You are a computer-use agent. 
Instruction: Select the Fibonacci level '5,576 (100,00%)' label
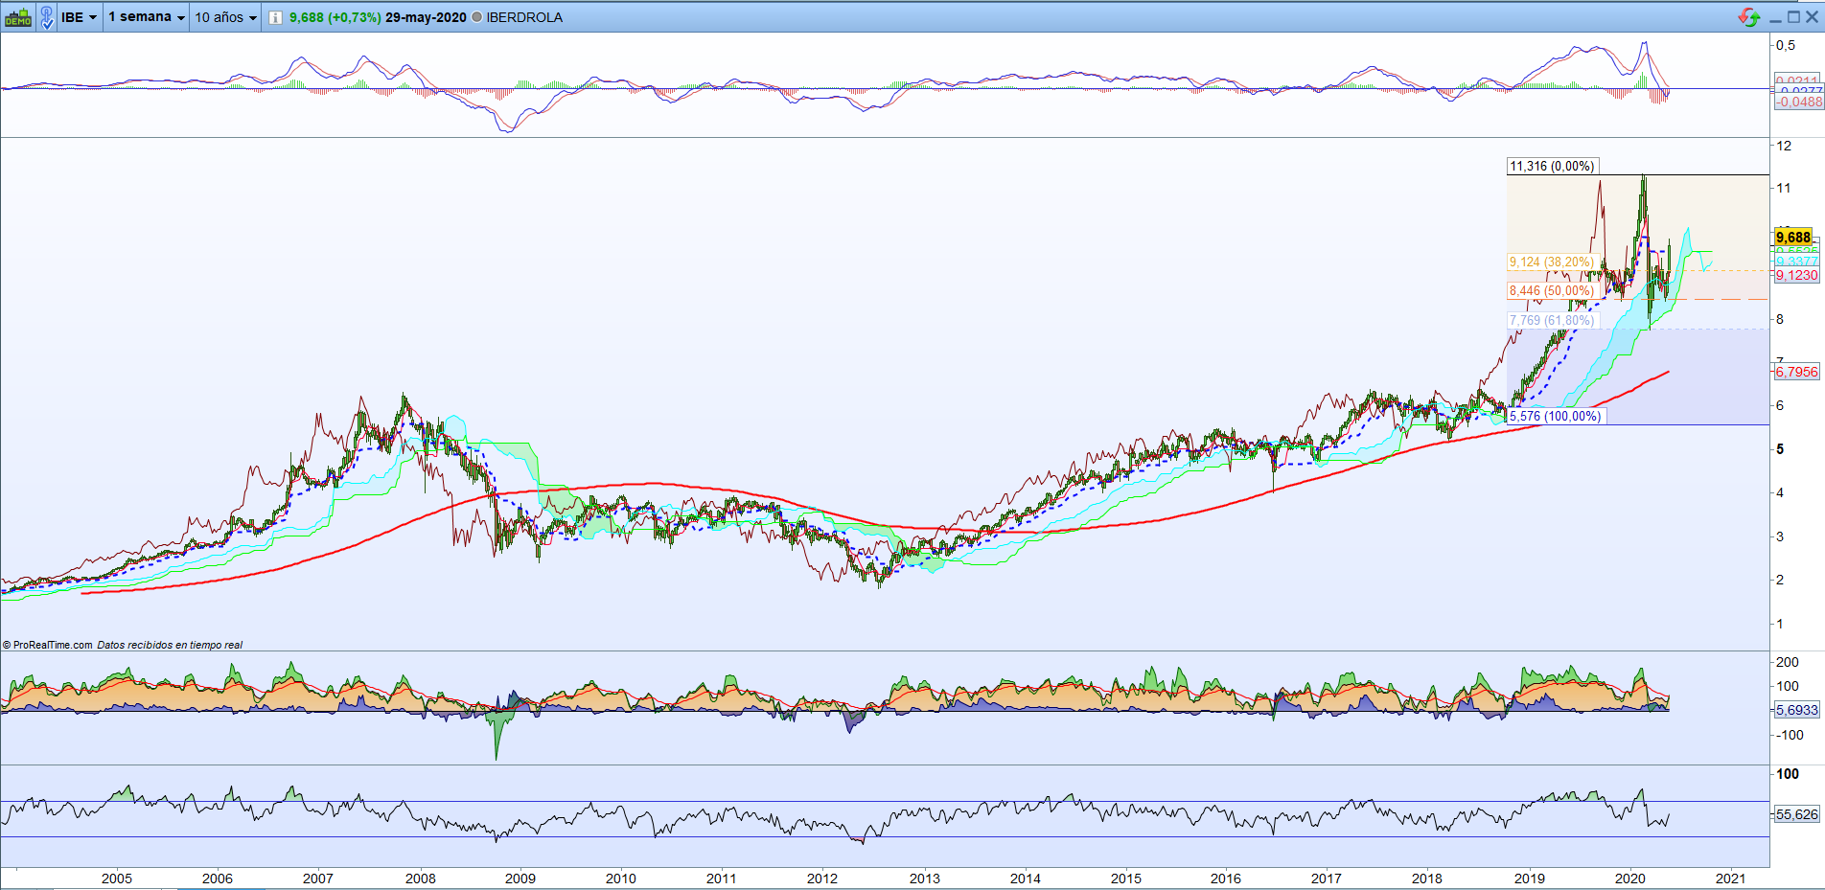click(1555, 416)
